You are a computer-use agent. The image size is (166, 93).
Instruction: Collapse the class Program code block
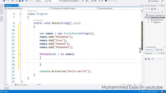(x=20, y=14)
